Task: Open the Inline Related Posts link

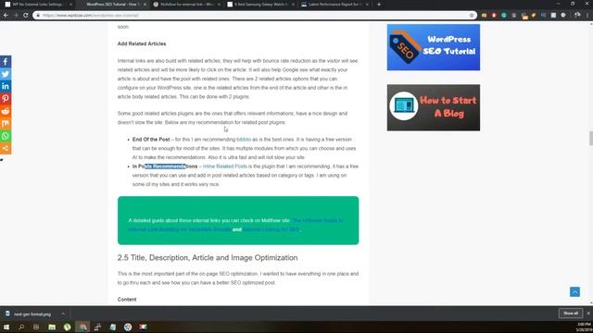Action: (224, 166)
